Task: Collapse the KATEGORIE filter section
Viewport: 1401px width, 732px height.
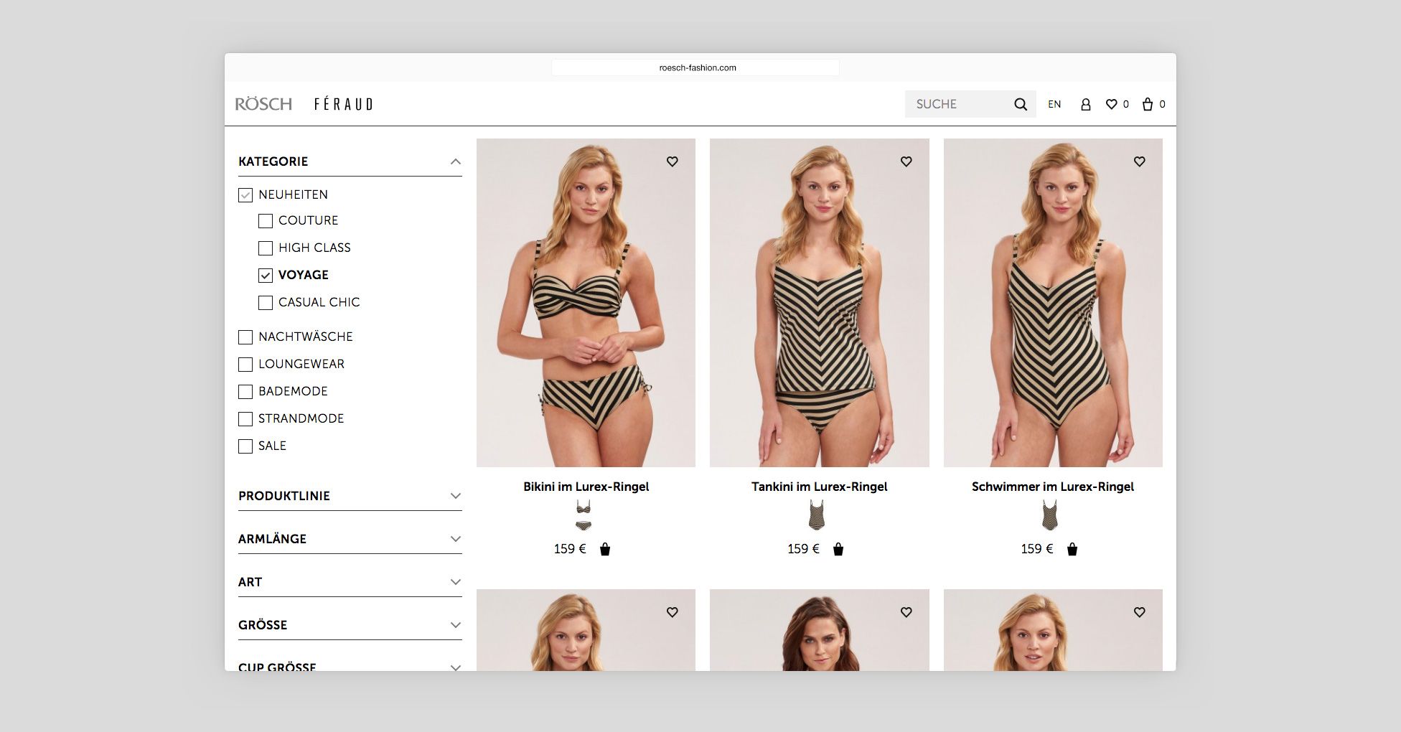Action: click(455, 161)
